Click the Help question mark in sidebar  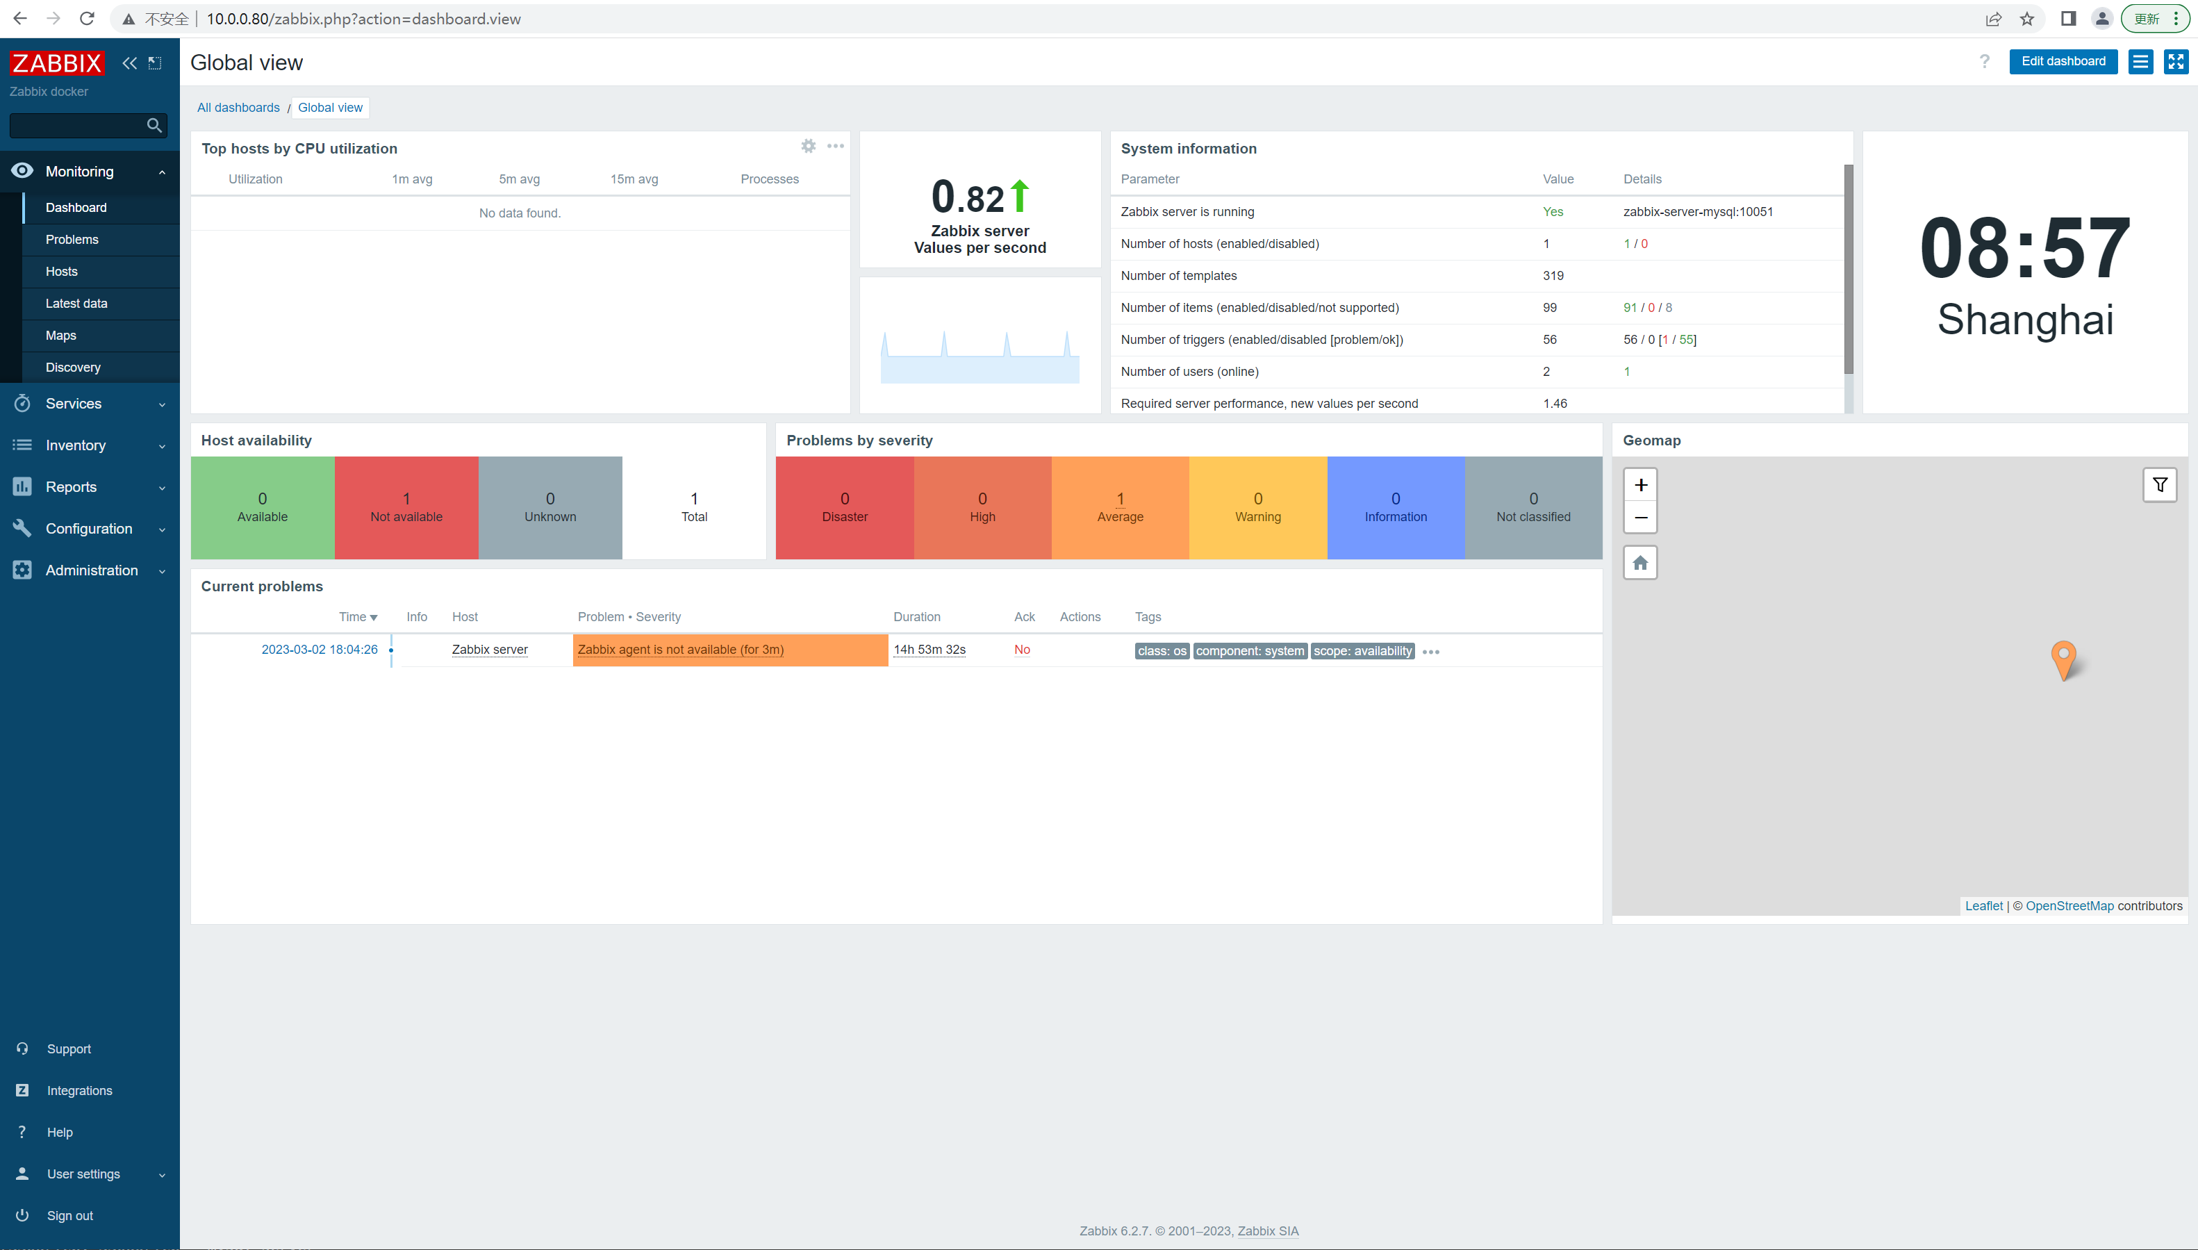(x=22, y=1131)
